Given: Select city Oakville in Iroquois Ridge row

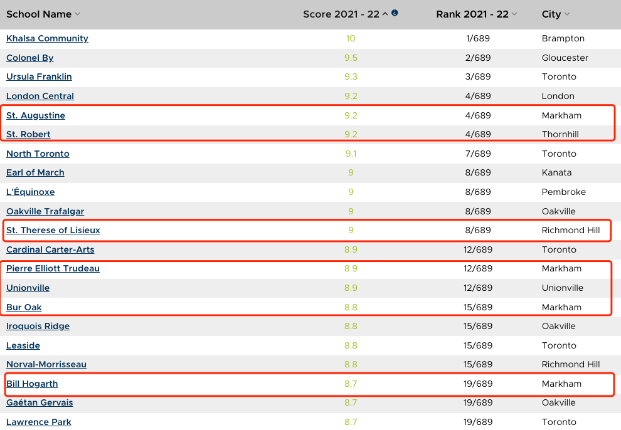Looking at the screenshot, I should coord(558,327).
